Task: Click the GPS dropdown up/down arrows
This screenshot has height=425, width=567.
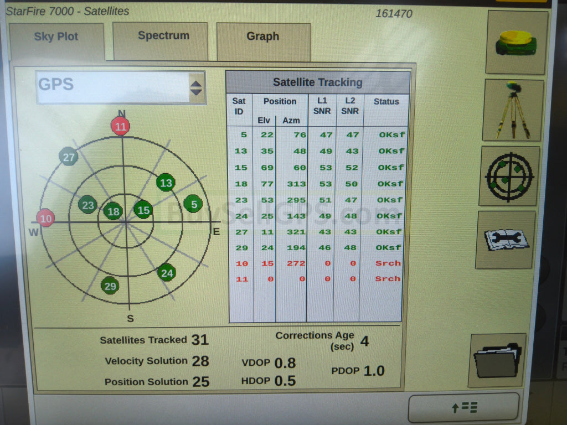Action: point(197,88)
